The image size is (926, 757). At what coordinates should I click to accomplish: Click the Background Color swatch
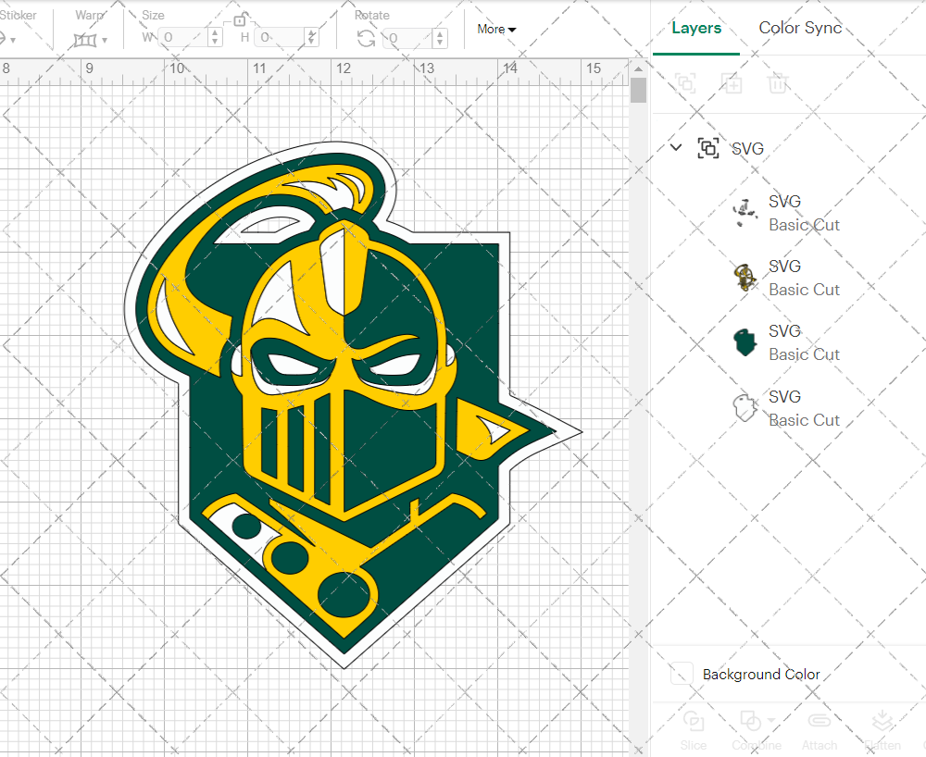tap(681, 675)
